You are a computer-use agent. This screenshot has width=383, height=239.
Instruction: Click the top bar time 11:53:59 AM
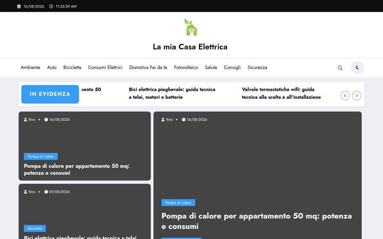[66, 6]
